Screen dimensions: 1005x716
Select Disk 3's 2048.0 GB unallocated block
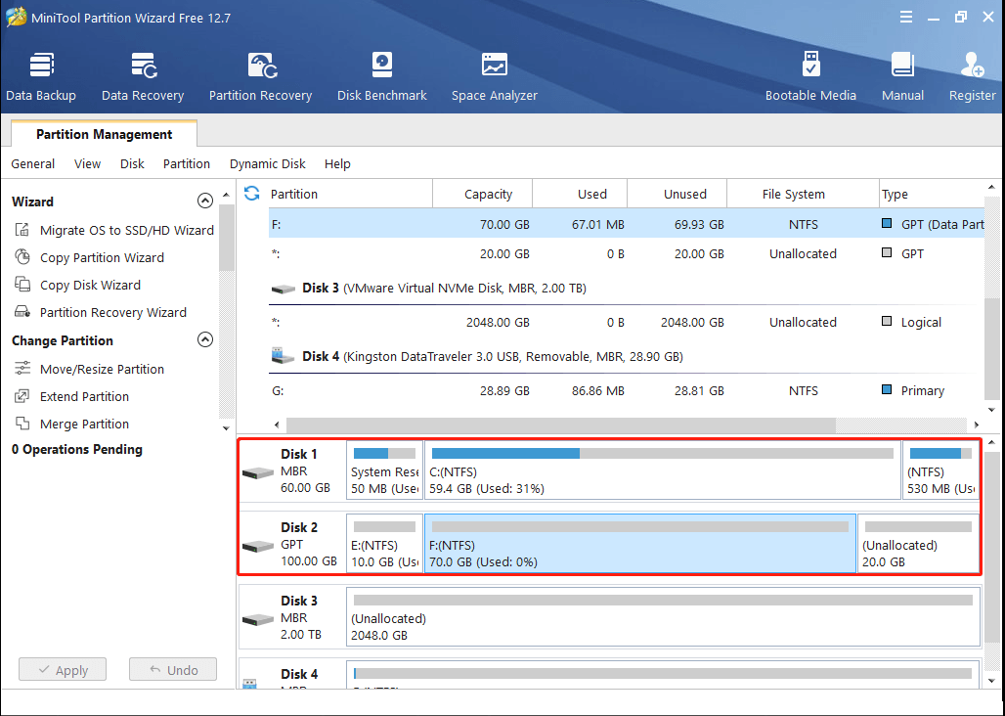click(664, 616)
